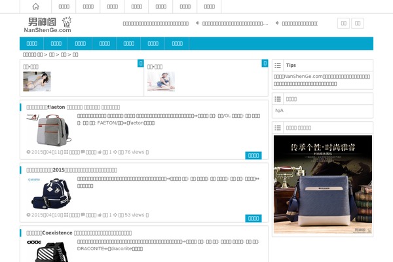The height and width of the screenshot is (262, 393).
Task: Click blue read-more button of the FAETON article
Action: [x=253, y=155]
